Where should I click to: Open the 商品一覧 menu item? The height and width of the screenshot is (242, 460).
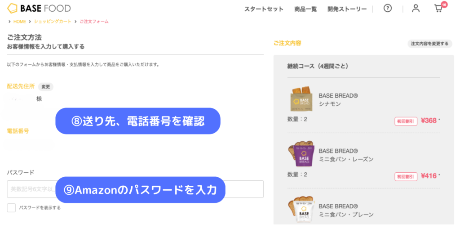305,9
